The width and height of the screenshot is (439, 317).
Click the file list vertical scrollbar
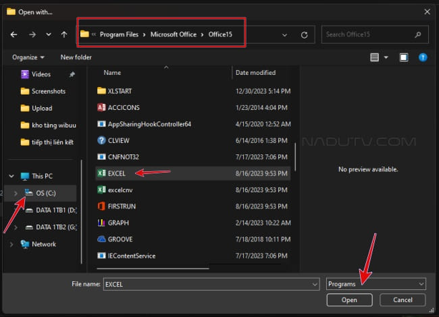[x=295, y=157]
